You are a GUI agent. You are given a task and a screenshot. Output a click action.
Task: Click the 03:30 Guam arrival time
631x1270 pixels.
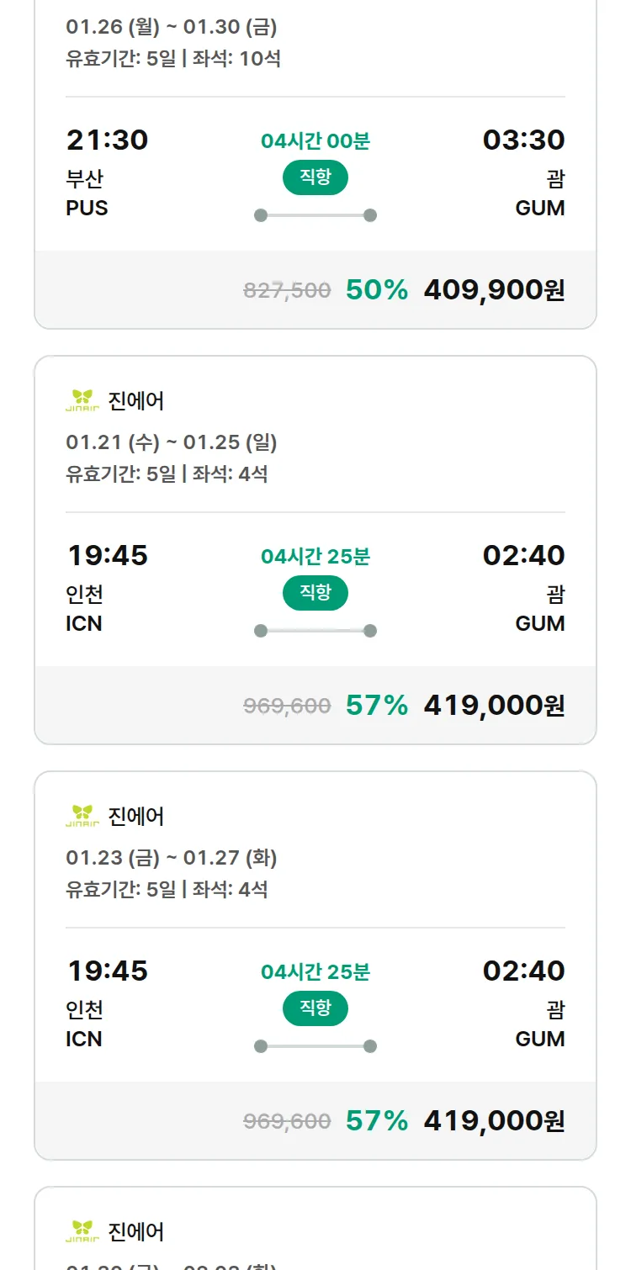523,140
